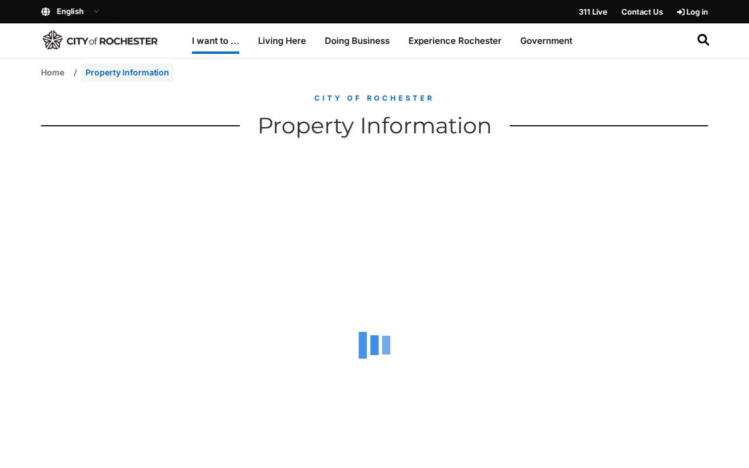
Task: Open the search magnifier icon
Action: [x=703, y=40]
